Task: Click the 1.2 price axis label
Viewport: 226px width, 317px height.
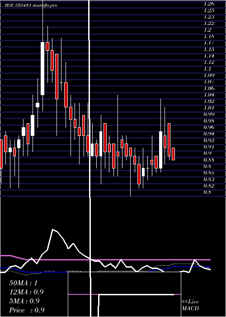Action: [207, 30]
